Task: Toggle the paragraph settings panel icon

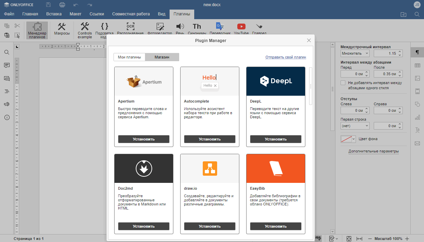Action: point(417,52)
